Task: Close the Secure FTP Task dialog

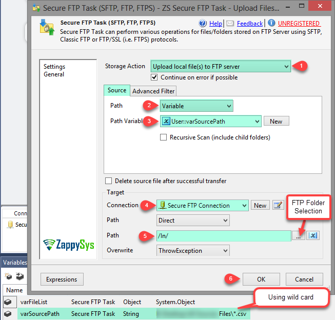Action: coord(320,6)
